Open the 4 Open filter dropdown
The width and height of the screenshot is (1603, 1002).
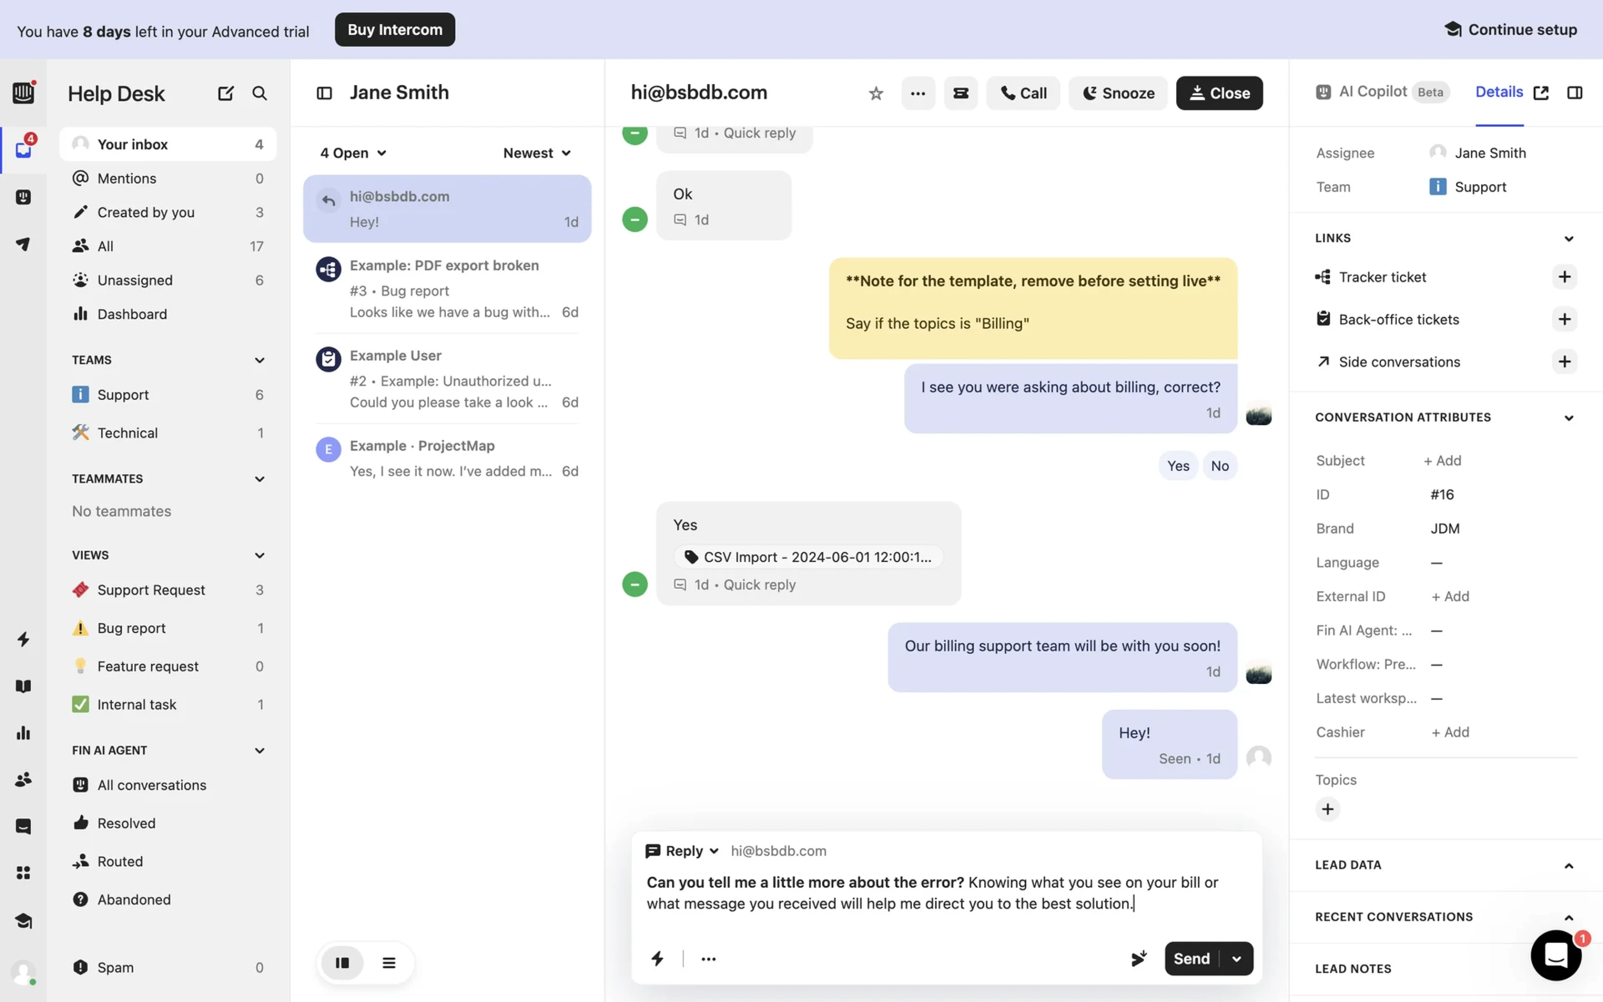(x=352, y=152)
